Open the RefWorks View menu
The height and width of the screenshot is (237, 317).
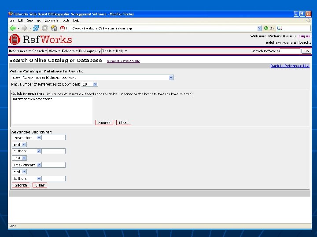click(x=55, y=51)
